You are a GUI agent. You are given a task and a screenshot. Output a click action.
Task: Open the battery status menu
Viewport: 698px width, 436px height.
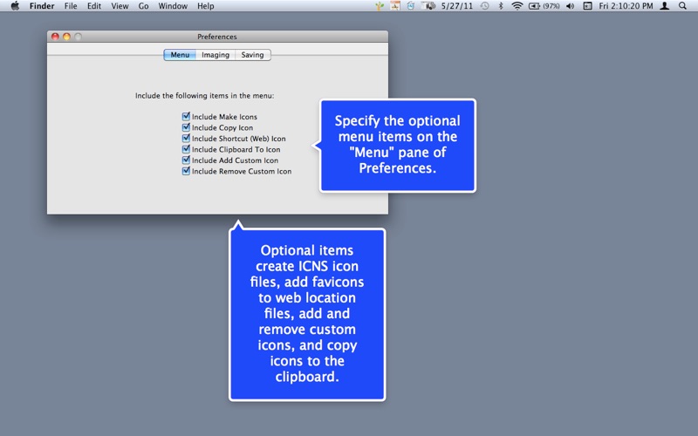(x=534, y=6)
